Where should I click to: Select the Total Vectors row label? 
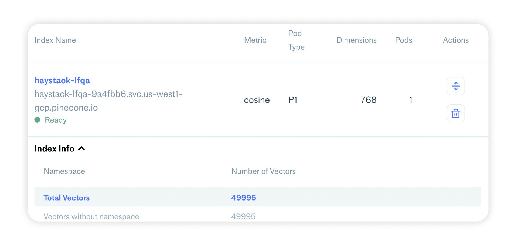[67, 198]
